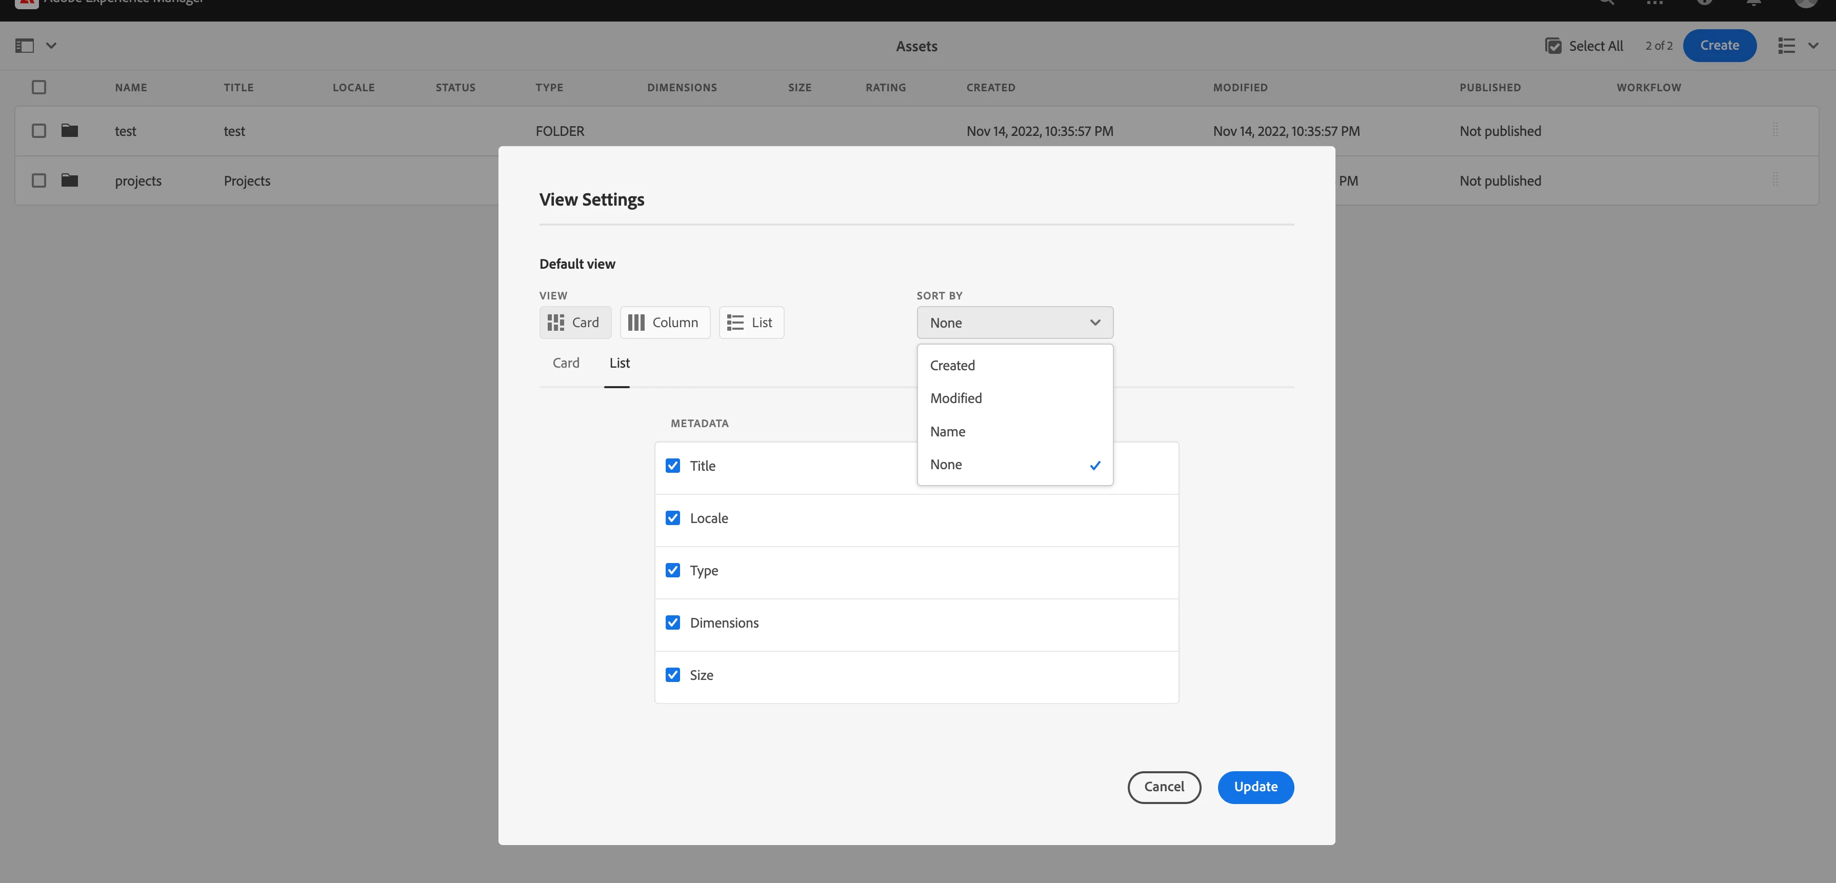Uncheck the Locale metadata checkbox
Image resolution: width=1836 pixels, height=883 pixels.
coord(673,518)
